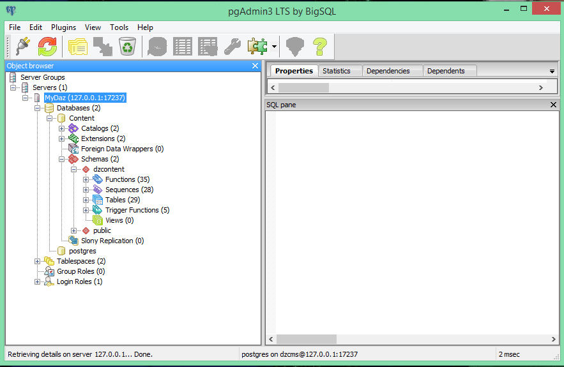Click the Slony Replication node icon

[x=73, y=241]
